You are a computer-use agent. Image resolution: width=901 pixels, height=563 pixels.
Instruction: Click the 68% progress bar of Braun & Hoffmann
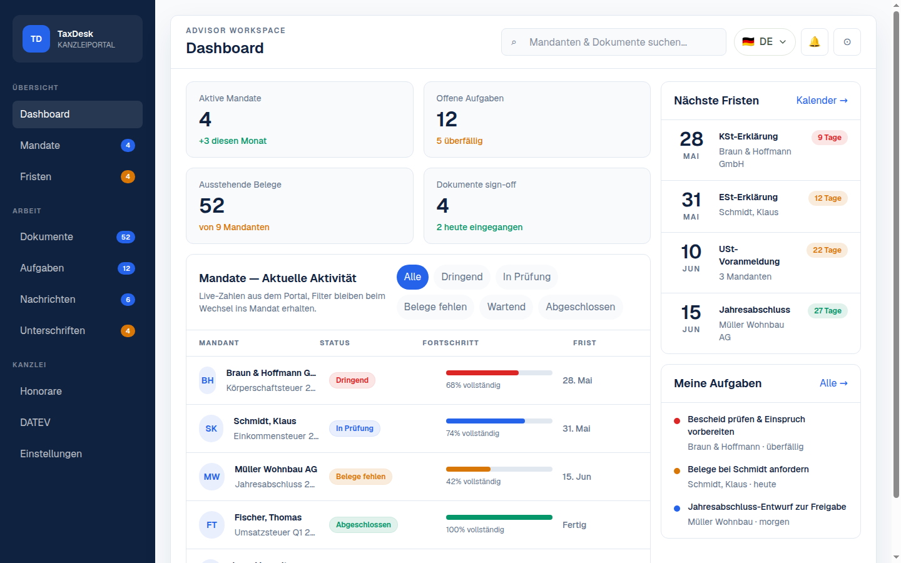(499, 373)
